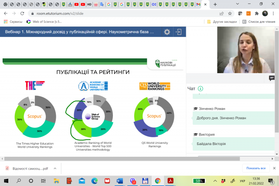Open the Web of Science bookmark
This screenshot has width=279, height=186.
[44, 21]
